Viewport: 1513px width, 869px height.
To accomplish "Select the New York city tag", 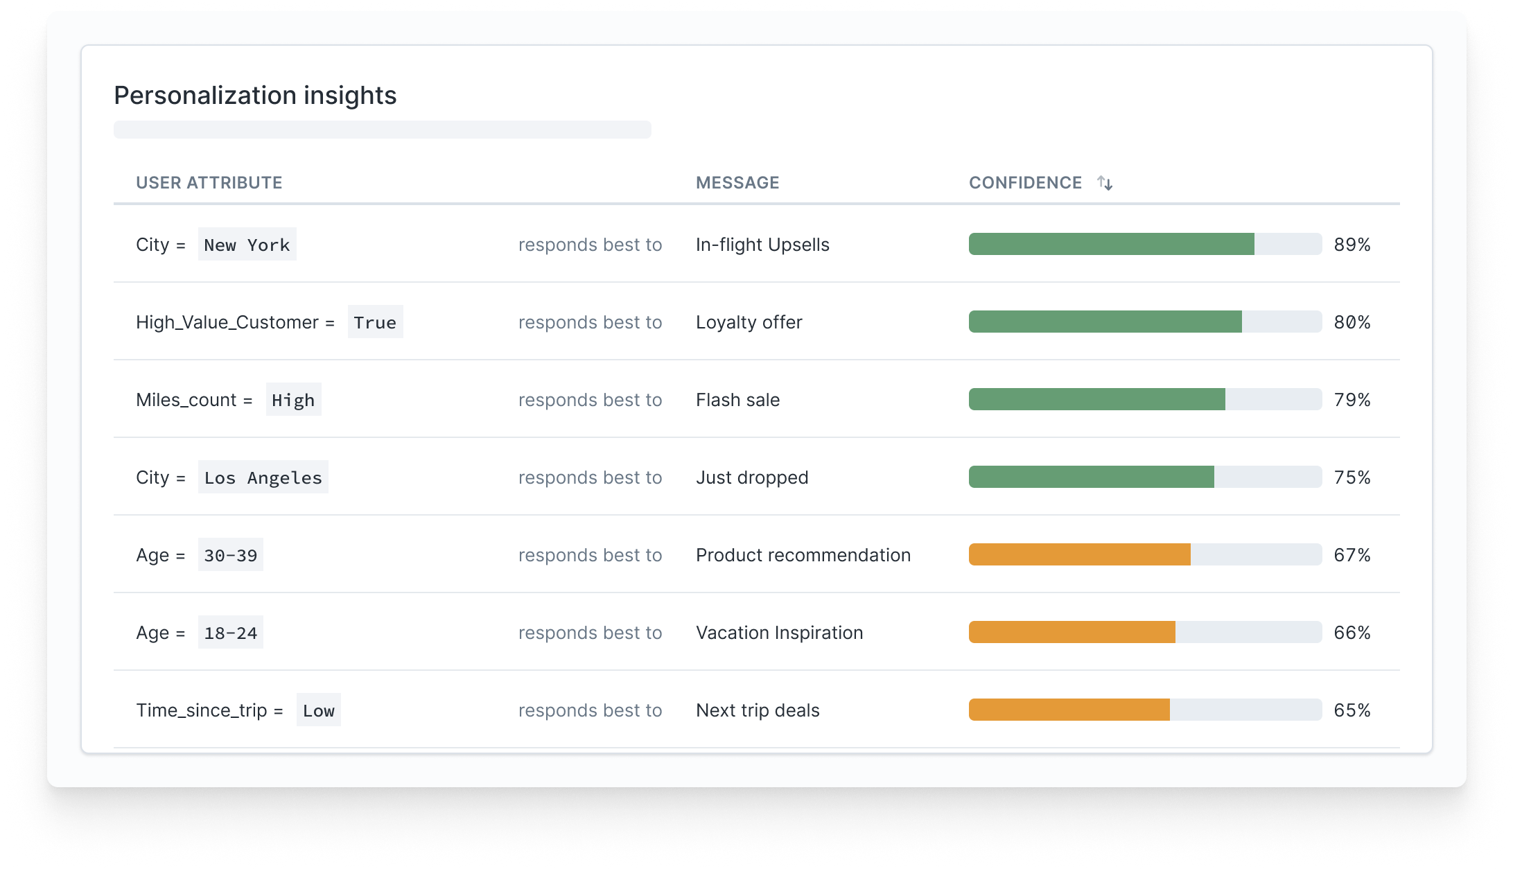I will pos(247,245).
